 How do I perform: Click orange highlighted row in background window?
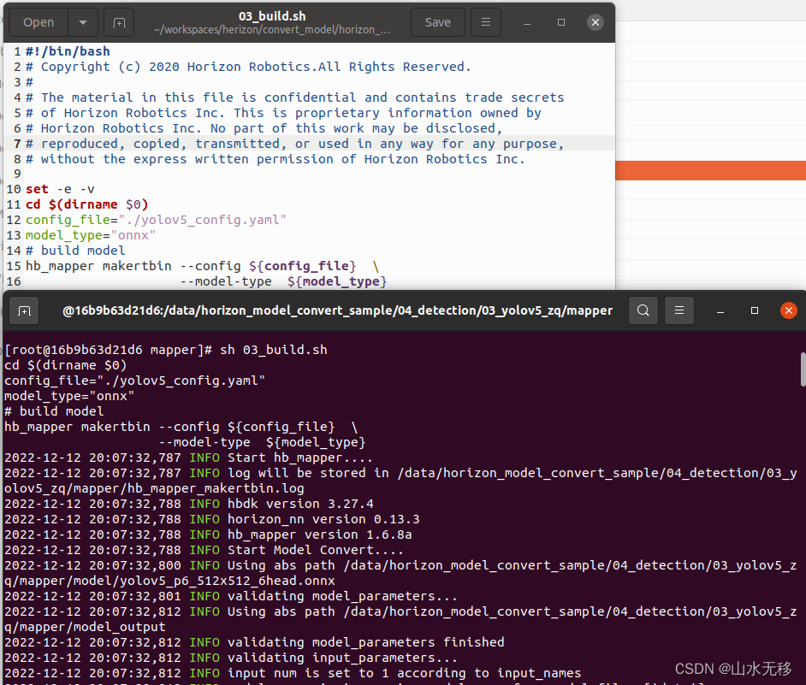click(710, 170)
